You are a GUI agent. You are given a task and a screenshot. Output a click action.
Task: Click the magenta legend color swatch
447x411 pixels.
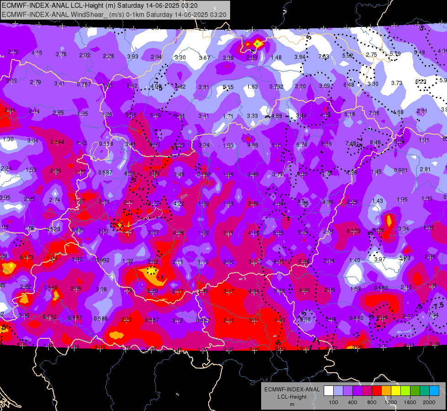[367, 391]
